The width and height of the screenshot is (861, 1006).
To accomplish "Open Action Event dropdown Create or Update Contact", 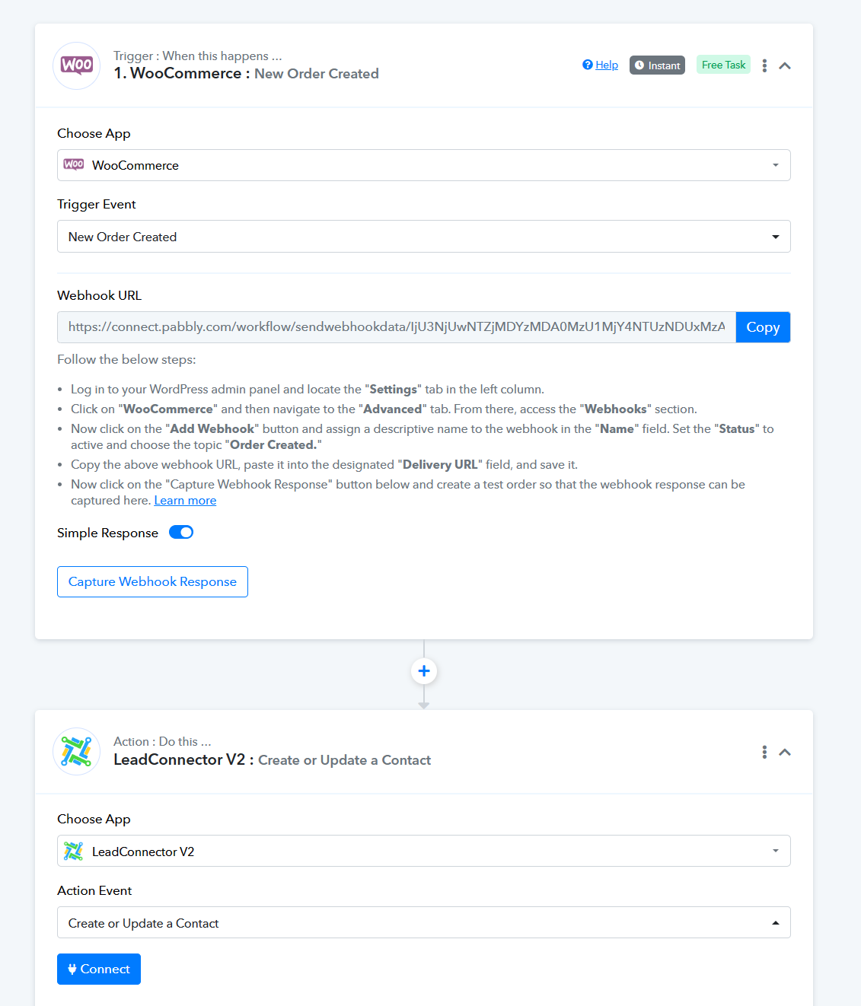I will click(424, 923).
